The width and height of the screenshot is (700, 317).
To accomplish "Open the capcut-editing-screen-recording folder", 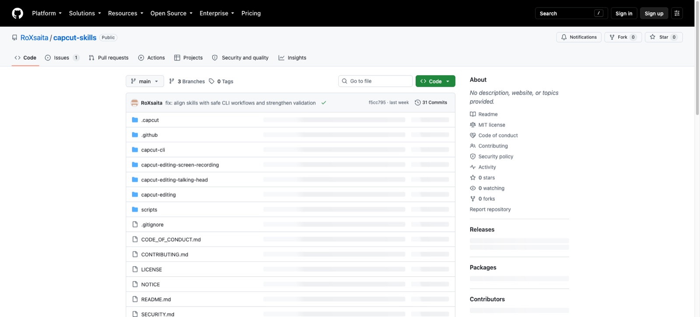I will pyautogui.click(x=180, y=165).
